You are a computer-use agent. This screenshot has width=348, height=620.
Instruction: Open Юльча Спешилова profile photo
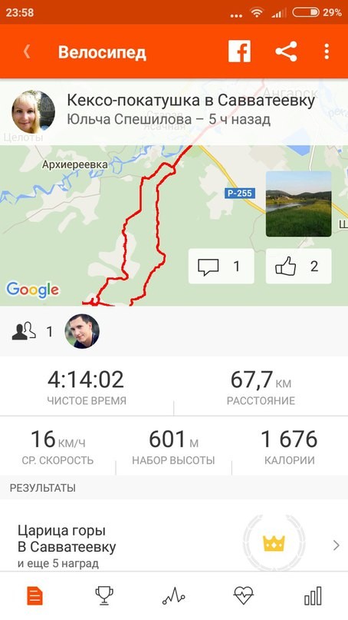34,111
